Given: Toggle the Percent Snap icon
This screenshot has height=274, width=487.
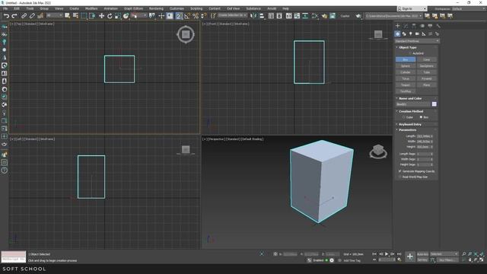Looking at the screenshot, I should point(196,16).
